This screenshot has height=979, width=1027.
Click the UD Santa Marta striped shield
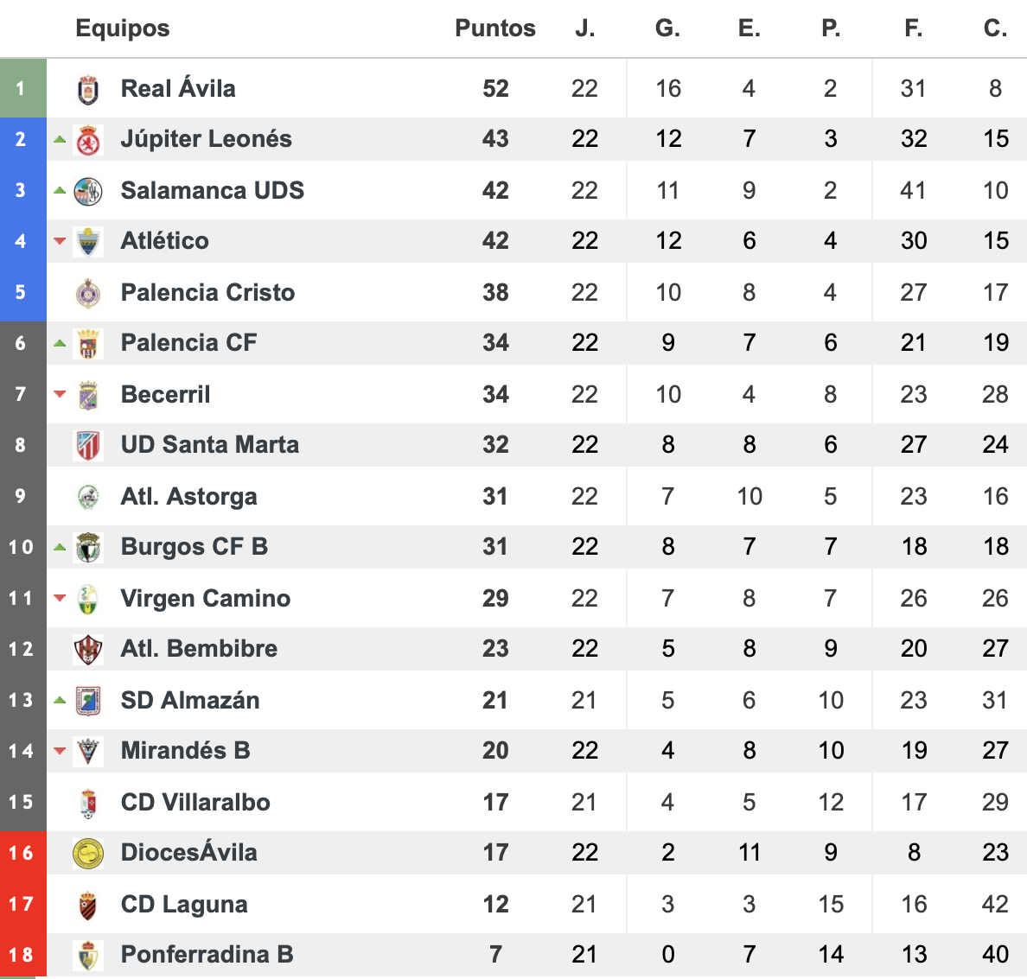pos(88,445)
